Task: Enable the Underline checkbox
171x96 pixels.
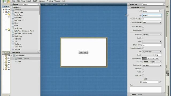Action: (143, 69)
